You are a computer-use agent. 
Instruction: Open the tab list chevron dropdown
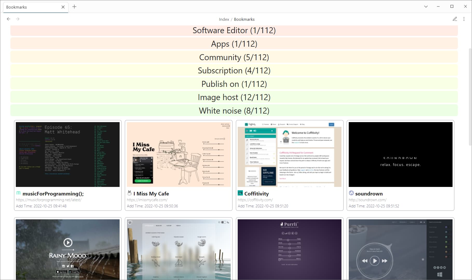(426, 6)
